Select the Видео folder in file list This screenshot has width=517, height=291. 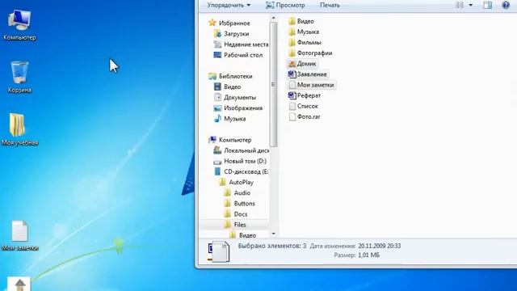tap(301, 21)
